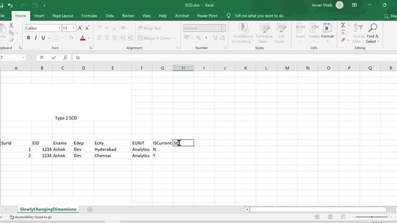Click Tell me what you want to do

pyautogui.click(x=259, y=15)
